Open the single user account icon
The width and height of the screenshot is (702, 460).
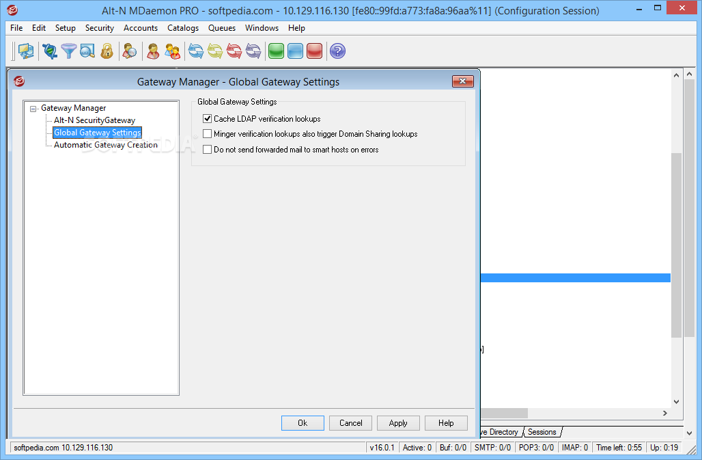pos(153,51)
